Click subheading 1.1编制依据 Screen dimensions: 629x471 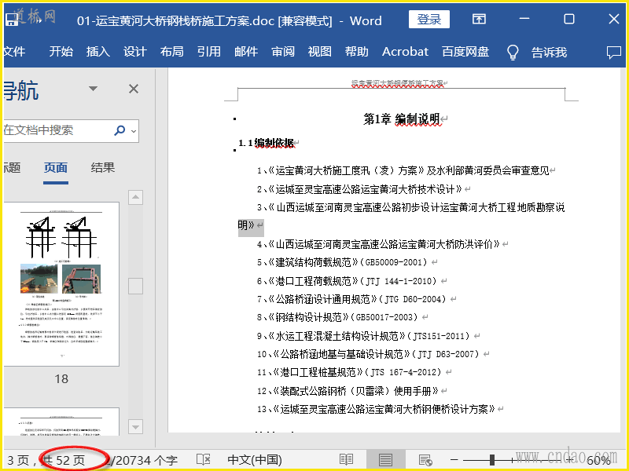point(267,143)
